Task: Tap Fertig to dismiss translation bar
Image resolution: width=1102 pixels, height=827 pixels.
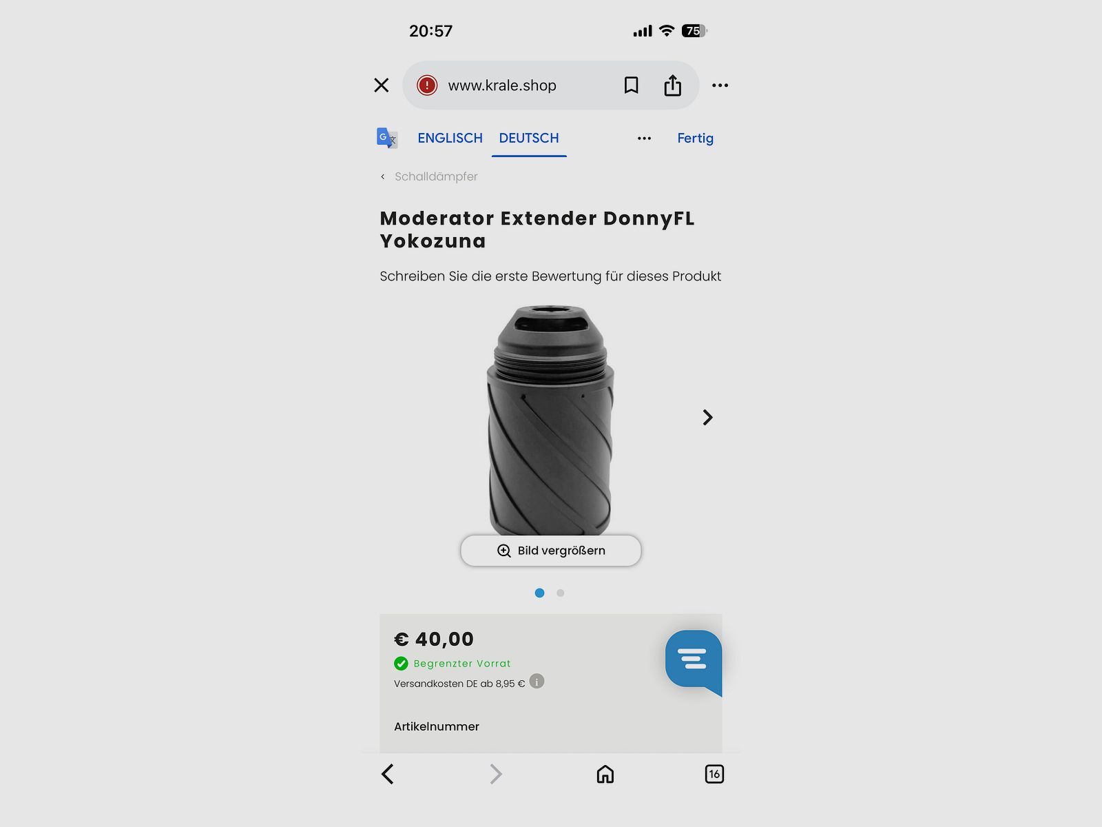Action: click(x=695, y=138)
